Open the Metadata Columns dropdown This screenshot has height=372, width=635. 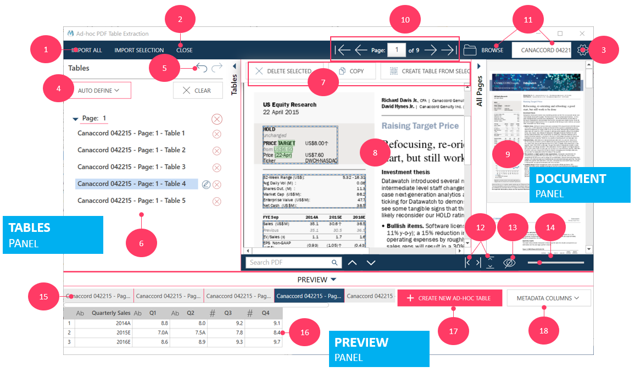click(548, 298)
